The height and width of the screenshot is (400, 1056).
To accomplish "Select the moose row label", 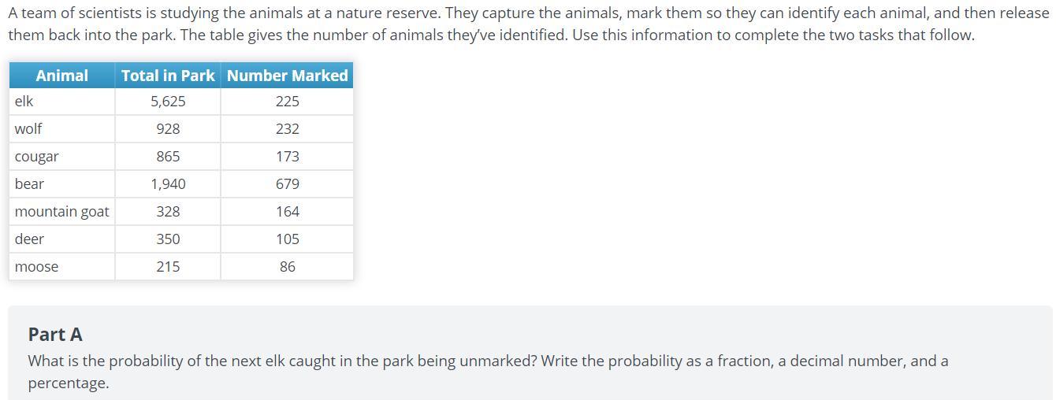I will 36,267.
